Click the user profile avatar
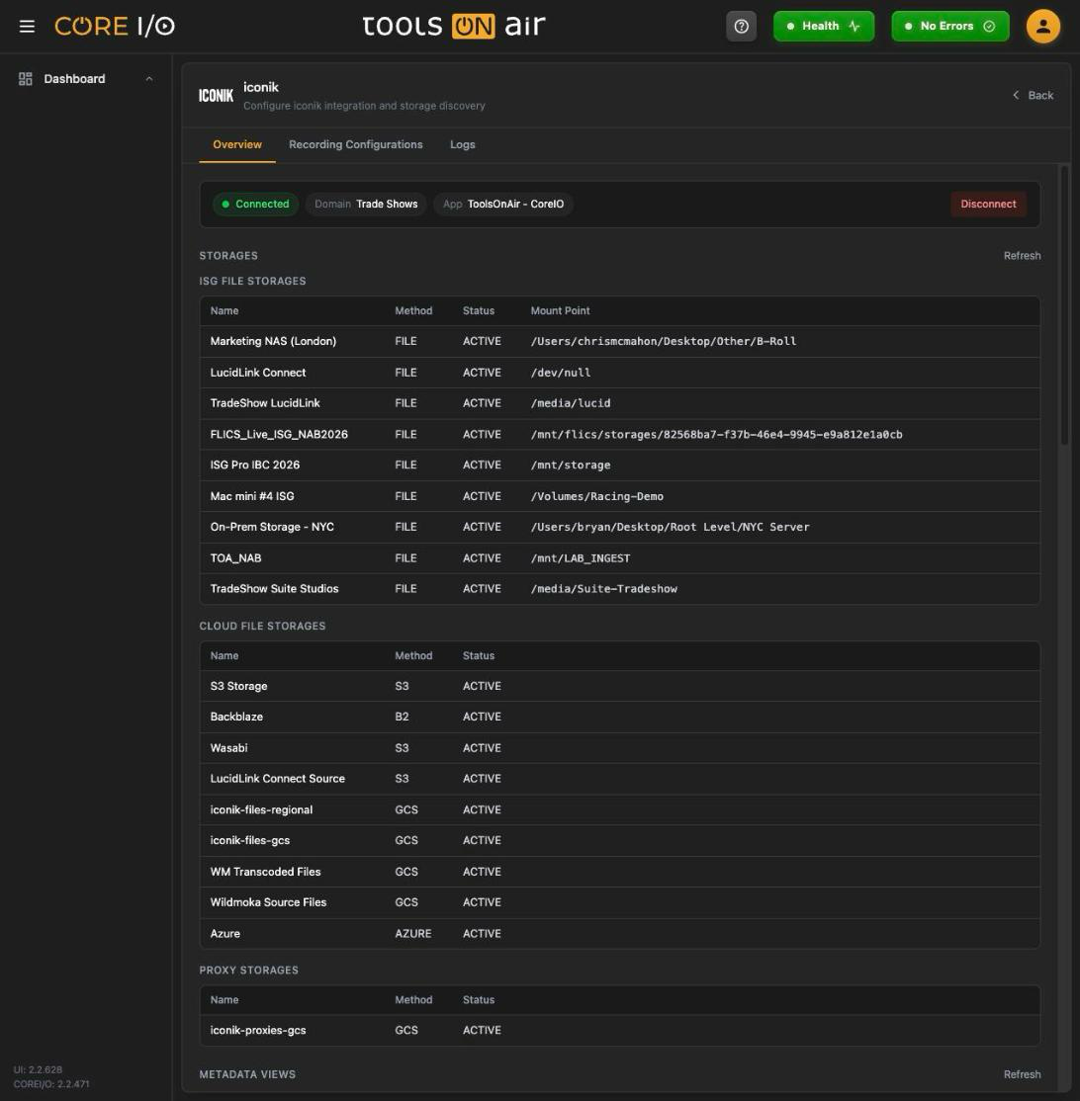 point(1042,26)
